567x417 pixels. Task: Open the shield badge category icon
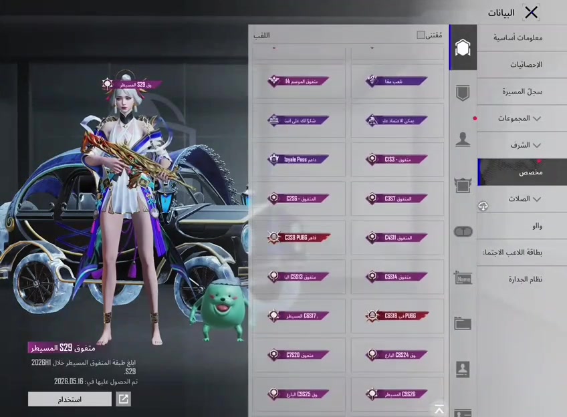(463, 94)
